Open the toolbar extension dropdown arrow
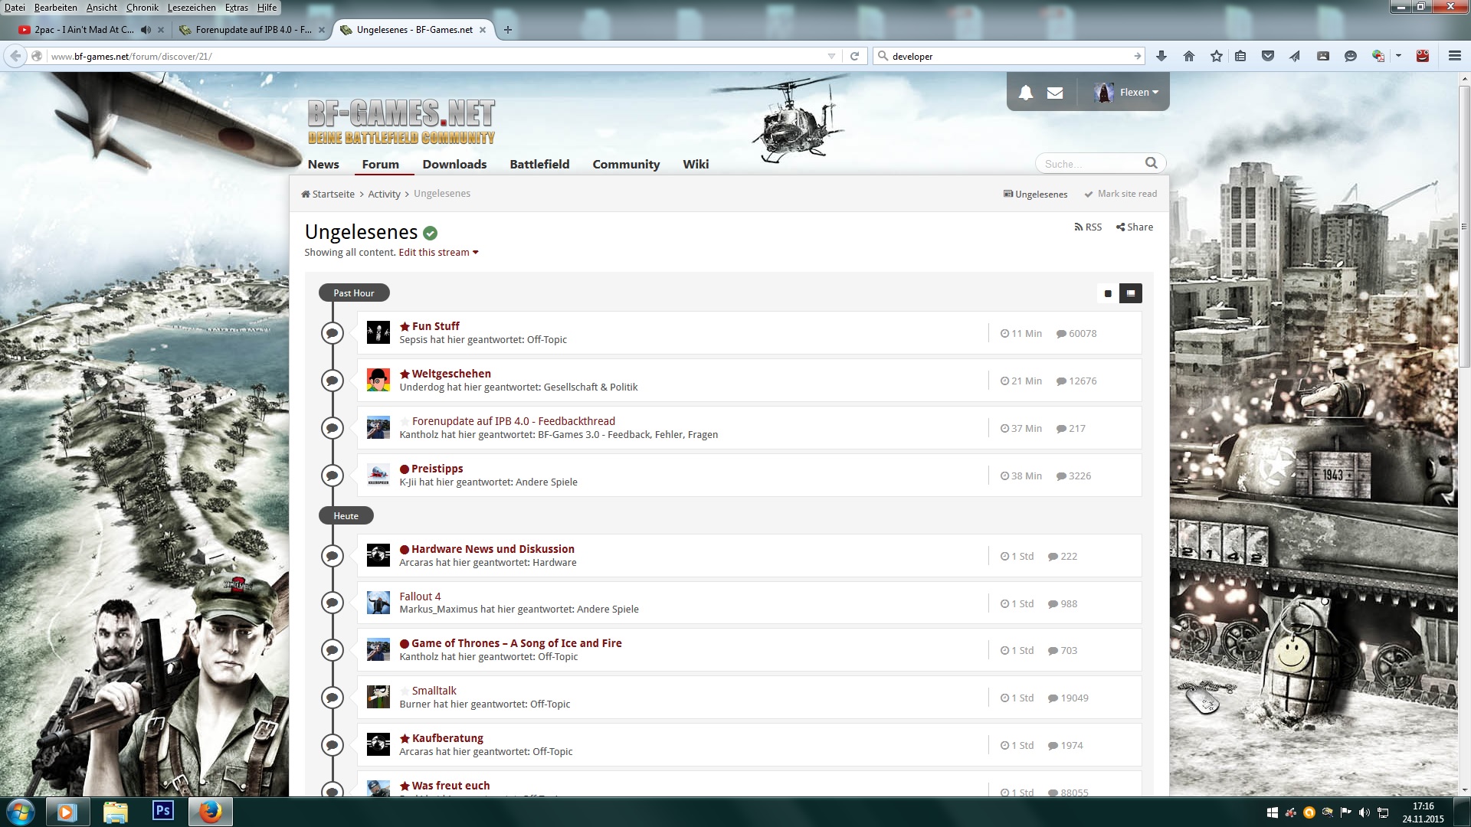The width and height of the screenshot is (1471, 827). pos(1398,56)
